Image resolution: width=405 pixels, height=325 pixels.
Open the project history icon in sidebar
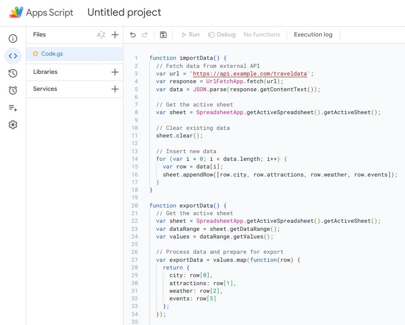click(x=13, y=73)
